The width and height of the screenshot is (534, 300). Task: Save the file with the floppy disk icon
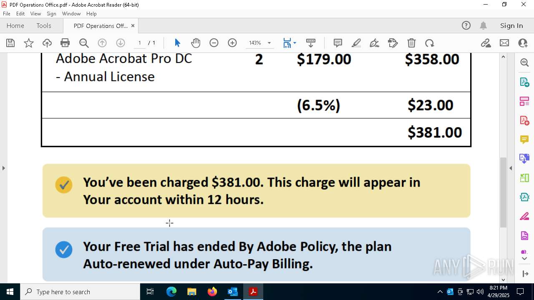click(x=10, y=43)
